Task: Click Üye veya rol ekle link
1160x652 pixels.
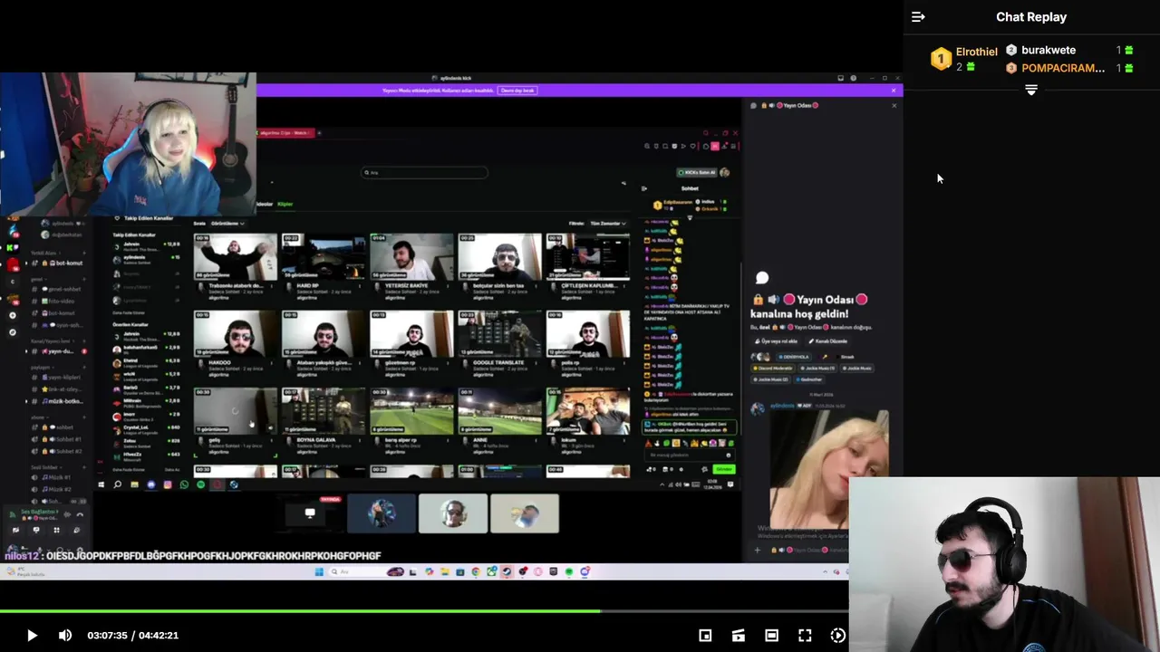Action: click(x=777, y=341)
